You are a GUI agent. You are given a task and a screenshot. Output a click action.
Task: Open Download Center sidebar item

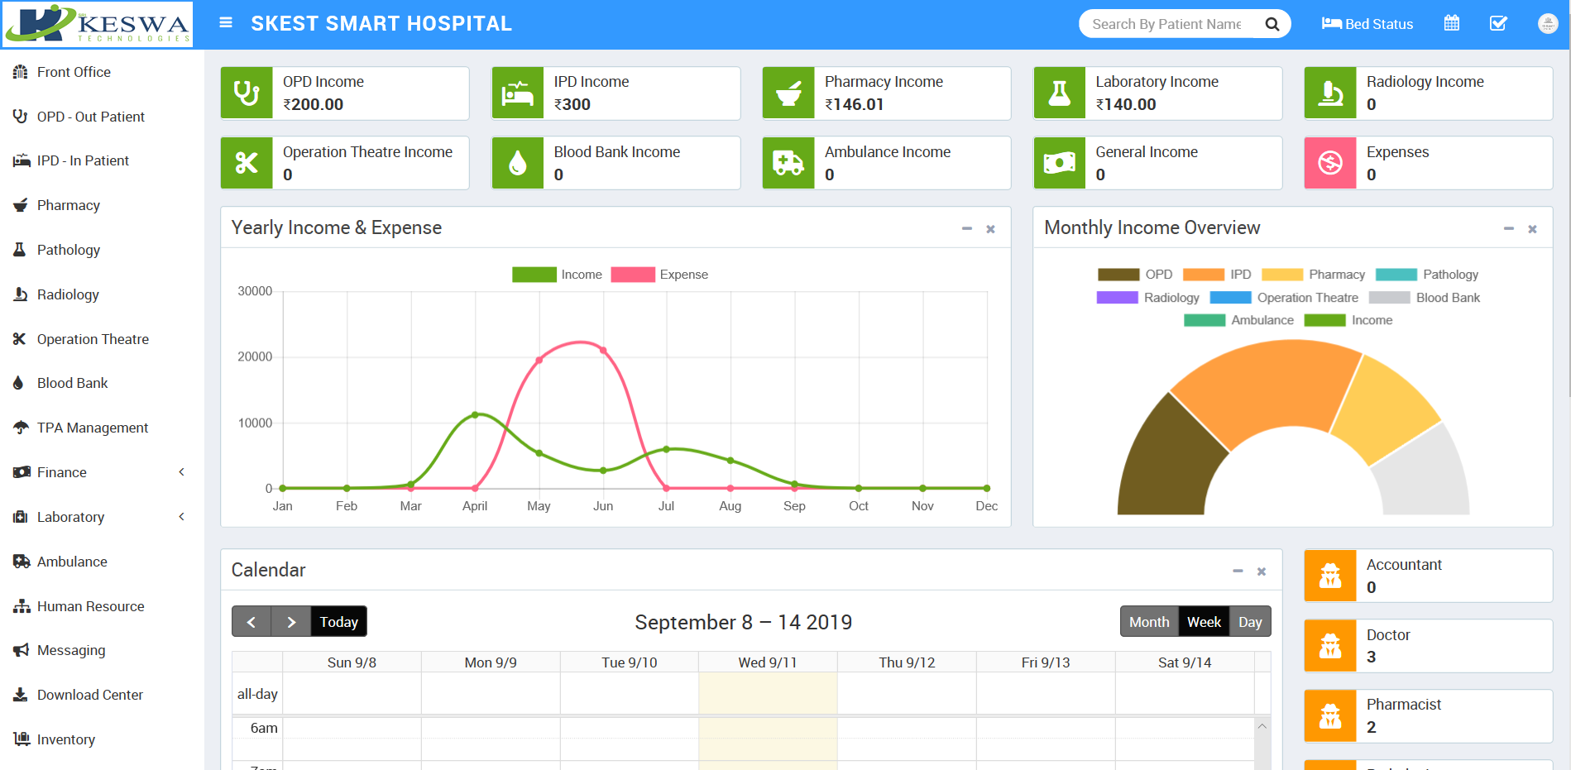tap(89, 695)
